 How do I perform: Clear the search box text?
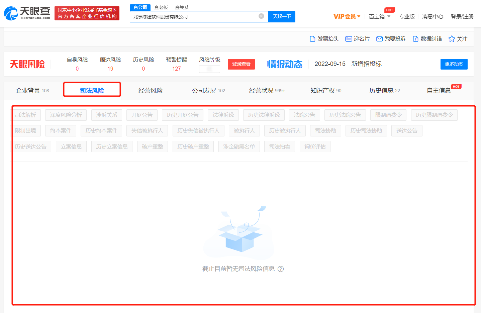coord(261,16)
